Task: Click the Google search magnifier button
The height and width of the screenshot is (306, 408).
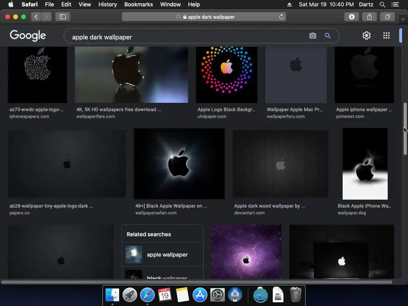Action: tap(328, 35)
